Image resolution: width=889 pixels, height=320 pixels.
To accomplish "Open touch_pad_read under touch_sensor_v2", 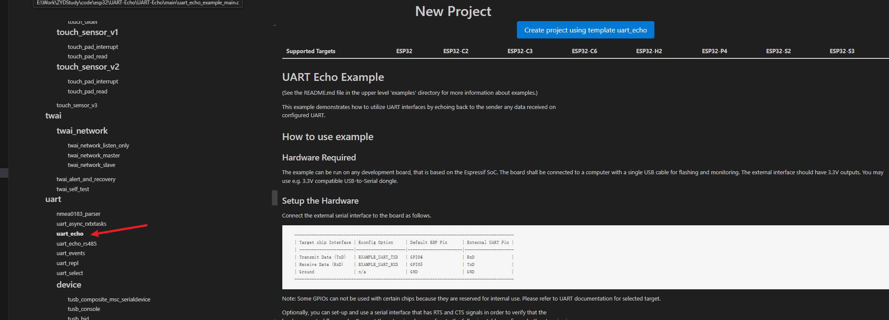I will pyautogui.click(x=87, y=92).
